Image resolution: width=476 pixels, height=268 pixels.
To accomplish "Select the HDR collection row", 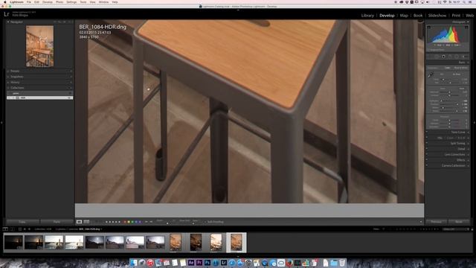I will tap(39, 98).
